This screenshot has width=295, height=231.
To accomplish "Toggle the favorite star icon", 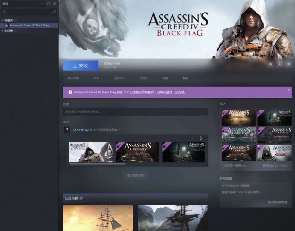I will pos(289,64).
